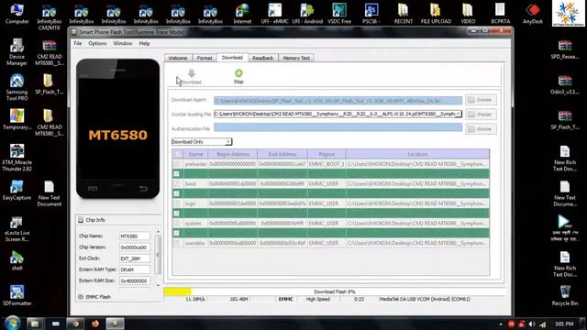The width and height of the screenshot is (587, 330).
Task: Open the Window menu
Action: click(x=122, y=43)
